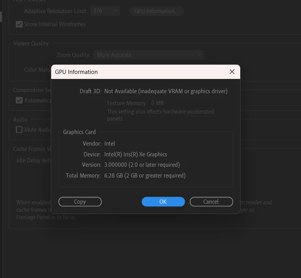Viewport: 301px width, 278px height.
Task: Click the Audio section label
Action: (x=20, y=120)
